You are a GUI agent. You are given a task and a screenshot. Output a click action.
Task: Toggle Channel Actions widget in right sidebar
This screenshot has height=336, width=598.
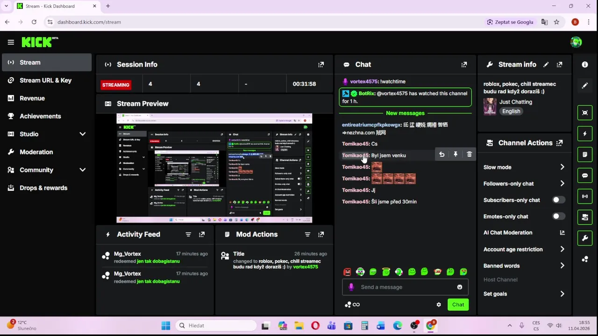pyautogui.click(x=585, y=217)
